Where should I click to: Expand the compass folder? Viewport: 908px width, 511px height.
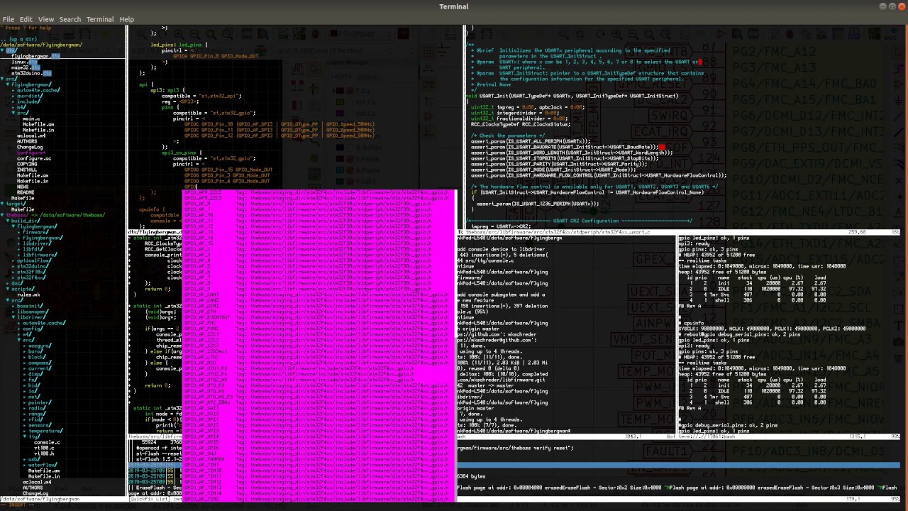click(x=38, y=363)
